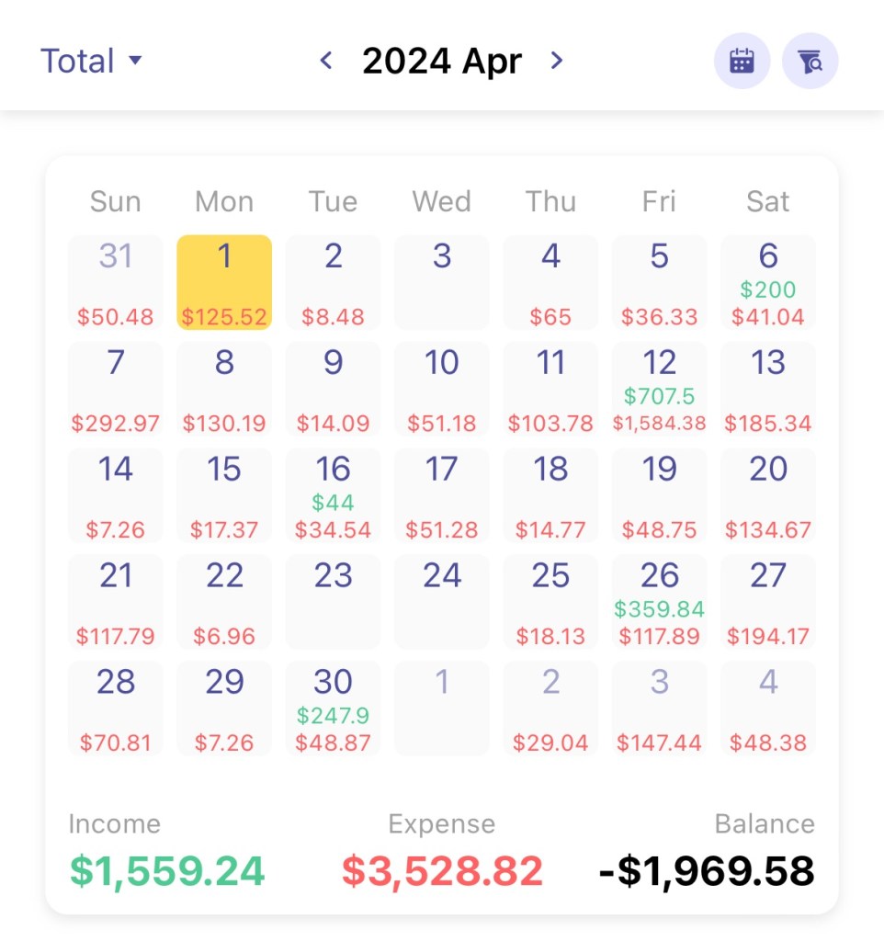Image resolution: width=884 pixels, height=941 pixels.
Task: Select April 26 calendar day
Action: click(659, 602)
